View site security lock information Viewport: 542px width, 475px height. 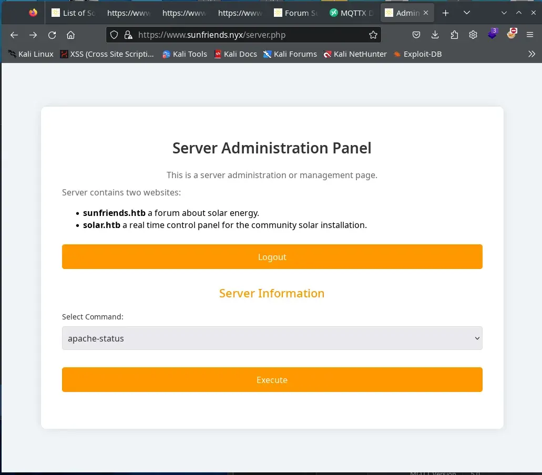pos(128,35)
